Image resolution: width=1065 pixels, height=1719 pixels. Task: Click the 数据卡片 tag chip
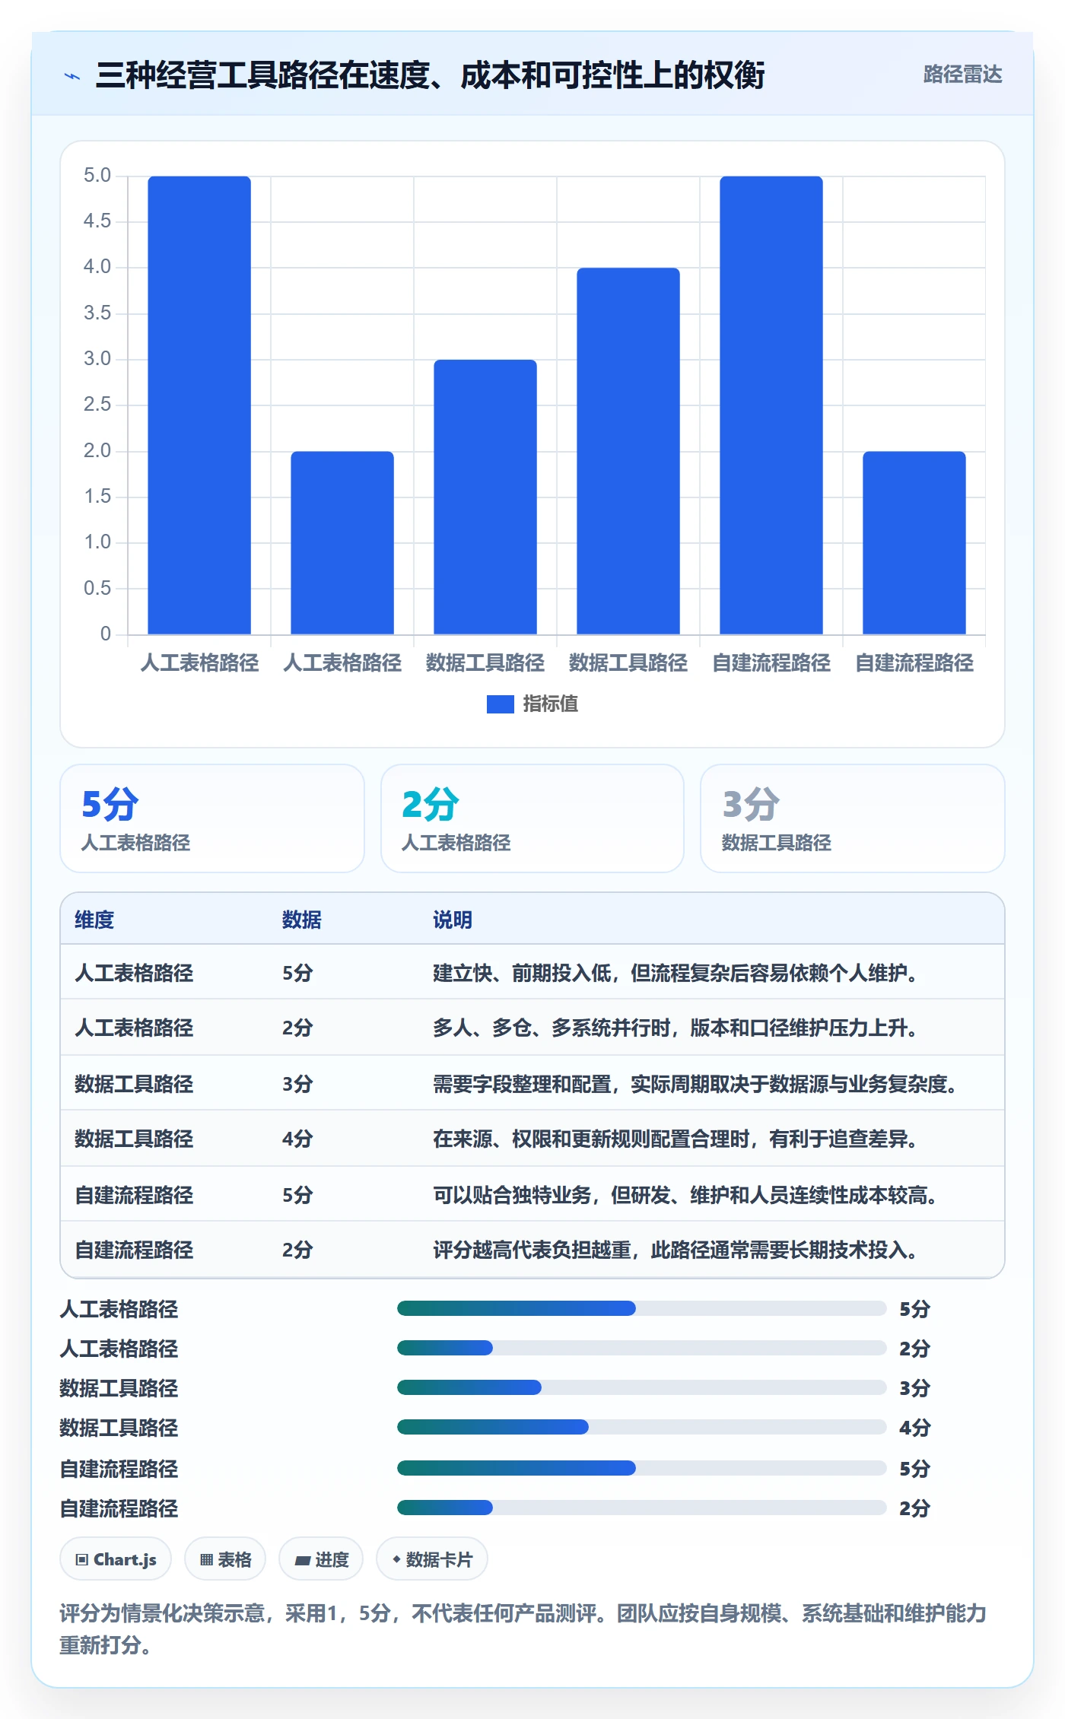[x=432, y=1559]
